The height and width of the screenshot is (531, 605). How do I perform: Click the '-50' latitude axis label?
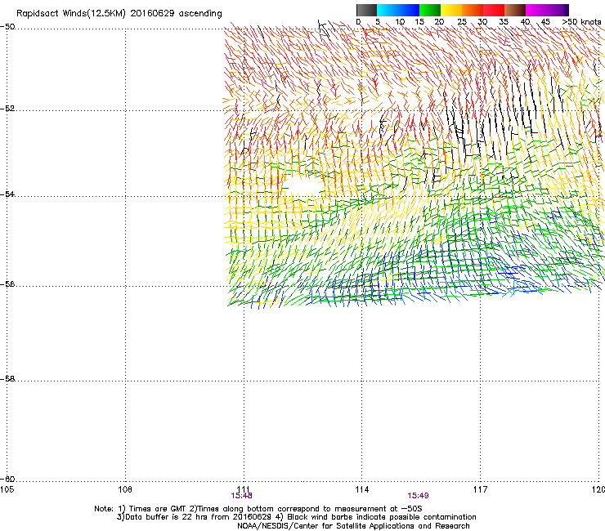tap(7, 27)
